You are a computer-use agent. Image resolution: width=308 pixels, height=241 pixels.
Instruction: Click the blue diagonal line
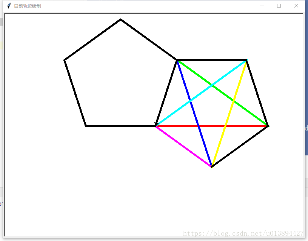coord(194,114)
